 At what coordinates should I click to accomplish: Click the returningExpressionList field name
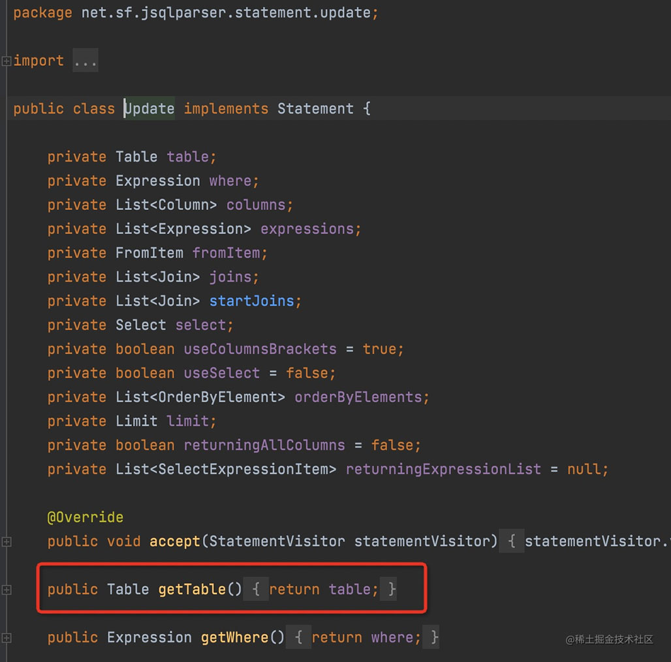[x=443, y=469]
